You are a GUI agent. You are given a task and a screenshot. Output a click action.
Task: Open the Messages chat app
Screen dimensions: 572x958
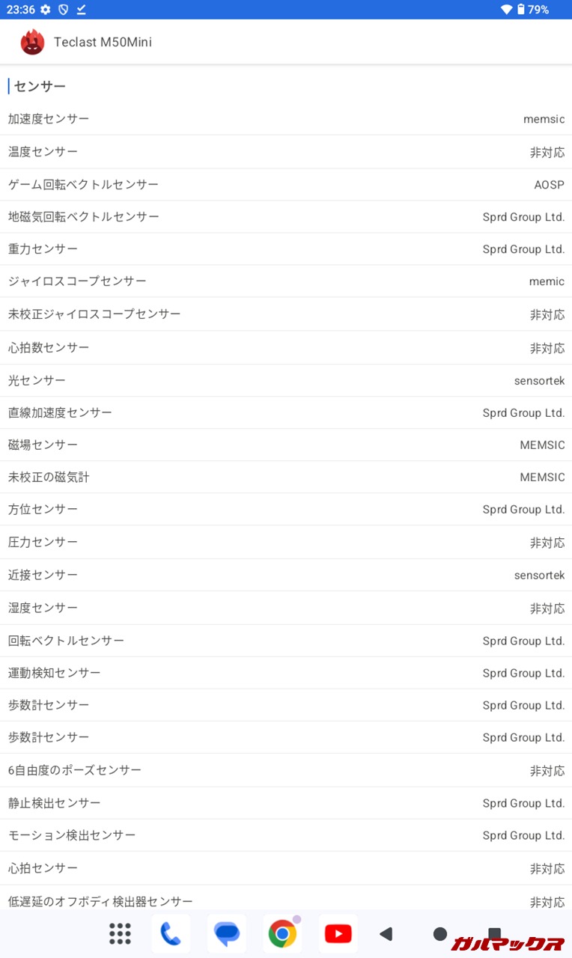(x=226, y=933)
